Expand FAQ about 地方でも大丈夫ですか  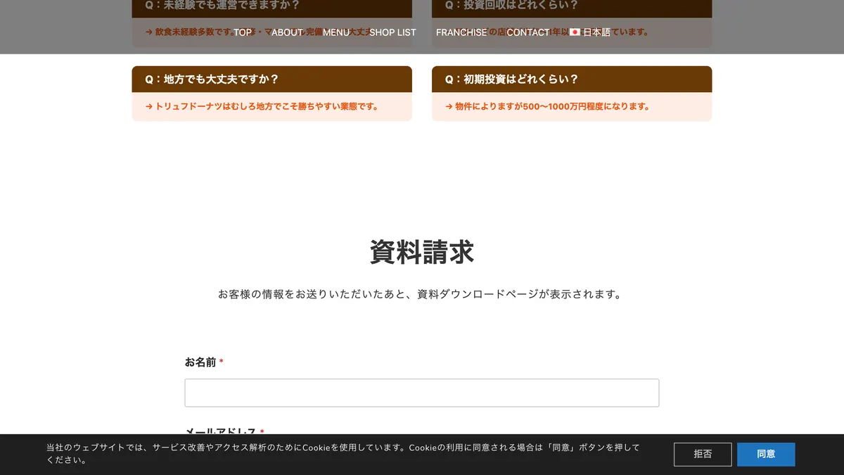(271, 79)
